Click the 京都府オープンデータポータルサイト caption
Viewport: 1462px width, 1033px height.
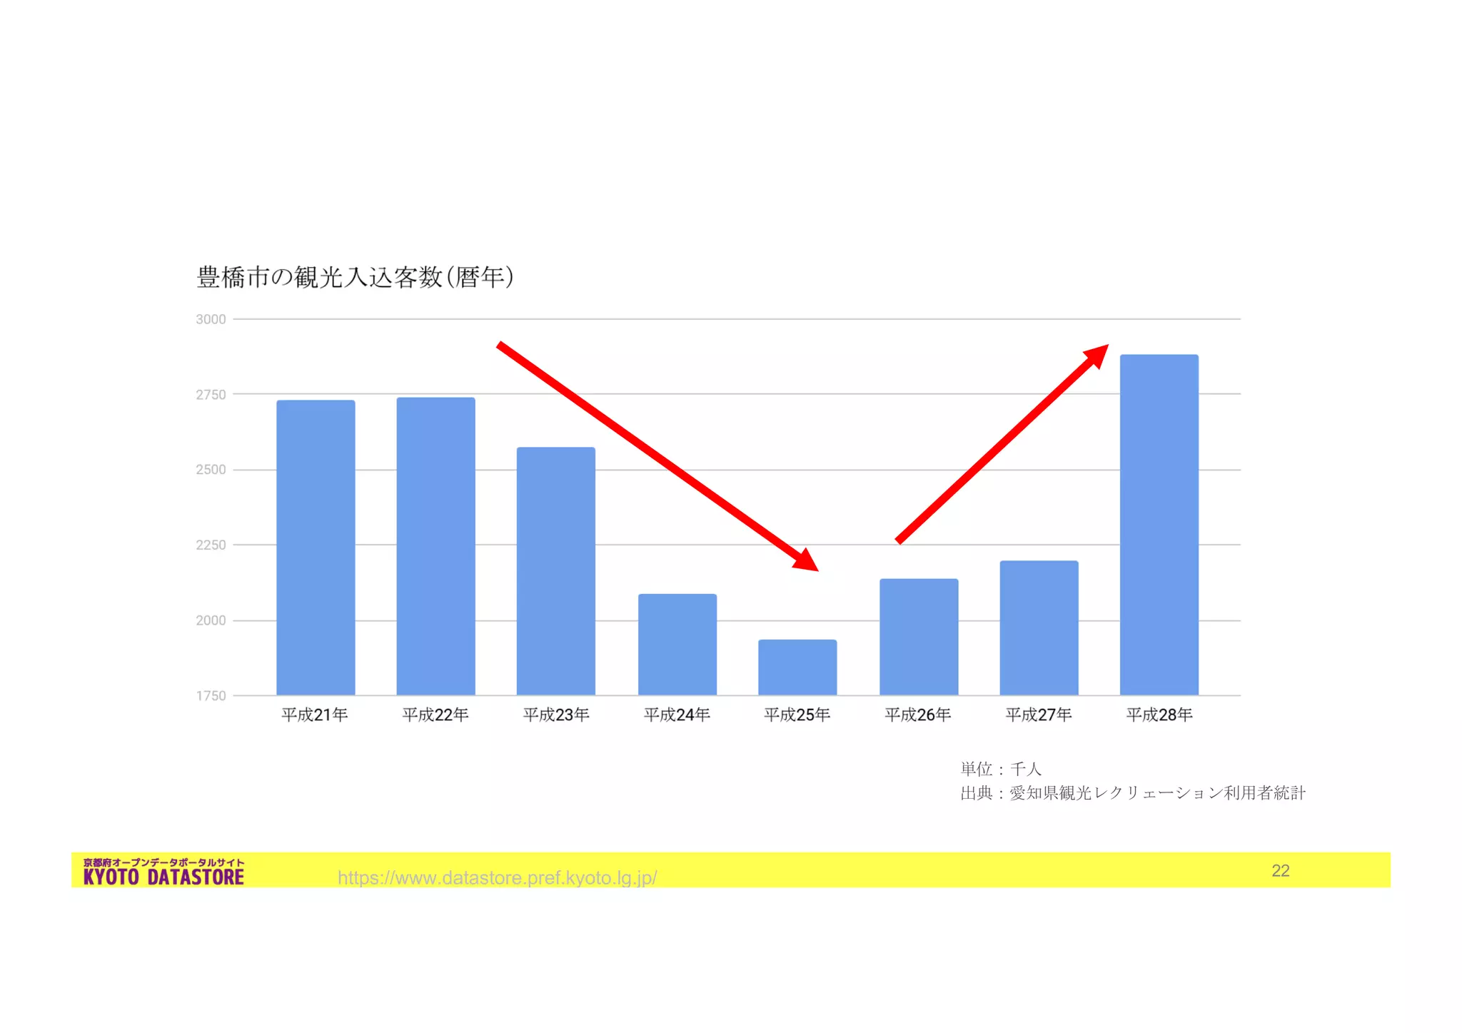(x=163, y=862)
